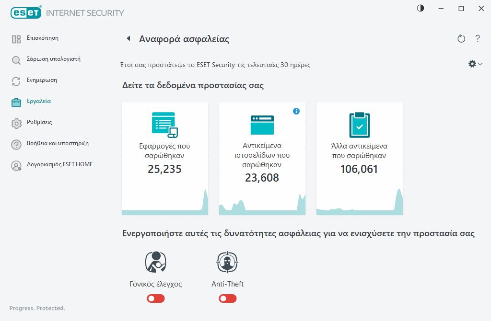The width and height of the screenshot is (491, 321).
Task: Select Σάρωση υπολογιστή in the sidebar
Action: pos(53,59)
